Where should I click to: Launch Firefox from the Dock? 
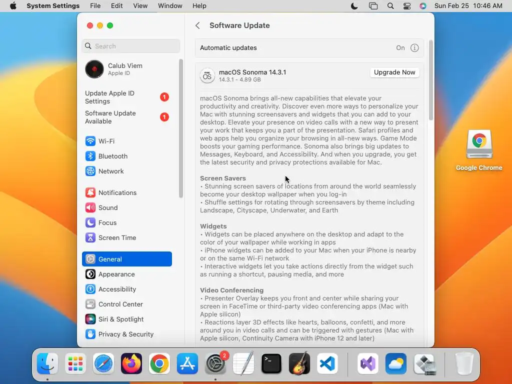point(131,363)
